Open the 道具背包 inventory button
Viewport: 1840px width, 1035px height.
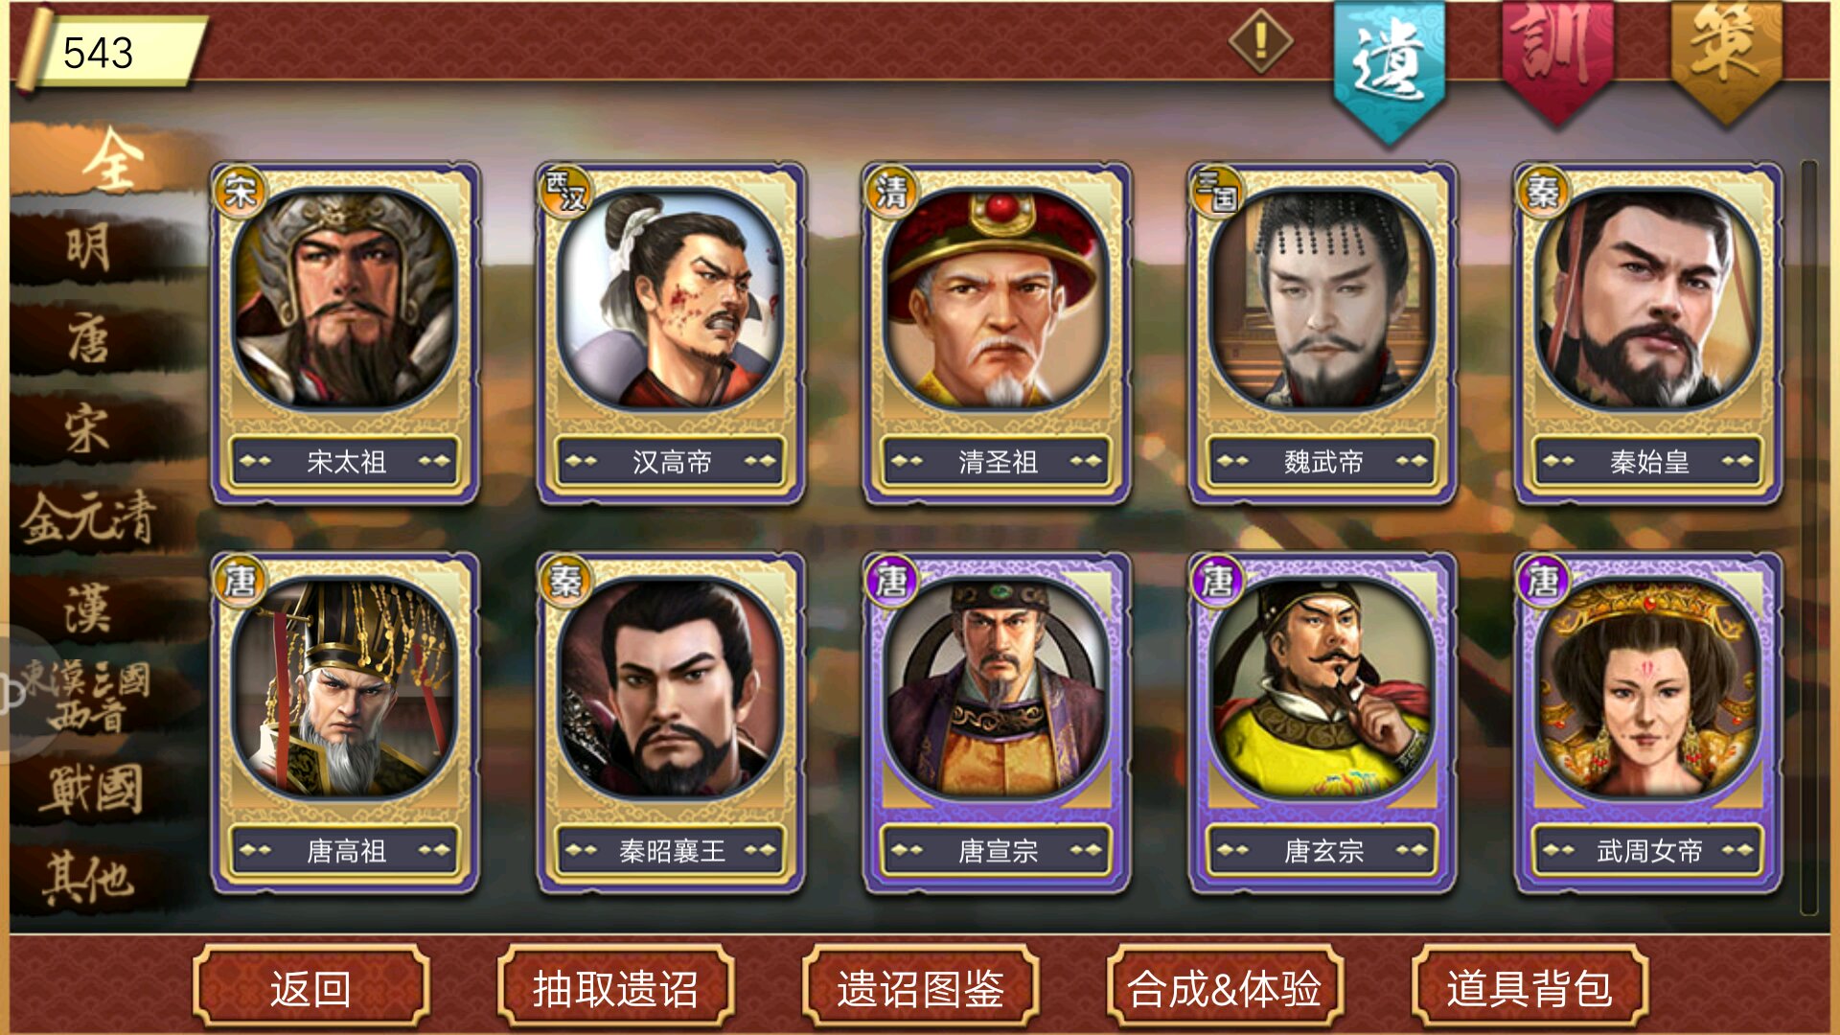[1529, 988]
